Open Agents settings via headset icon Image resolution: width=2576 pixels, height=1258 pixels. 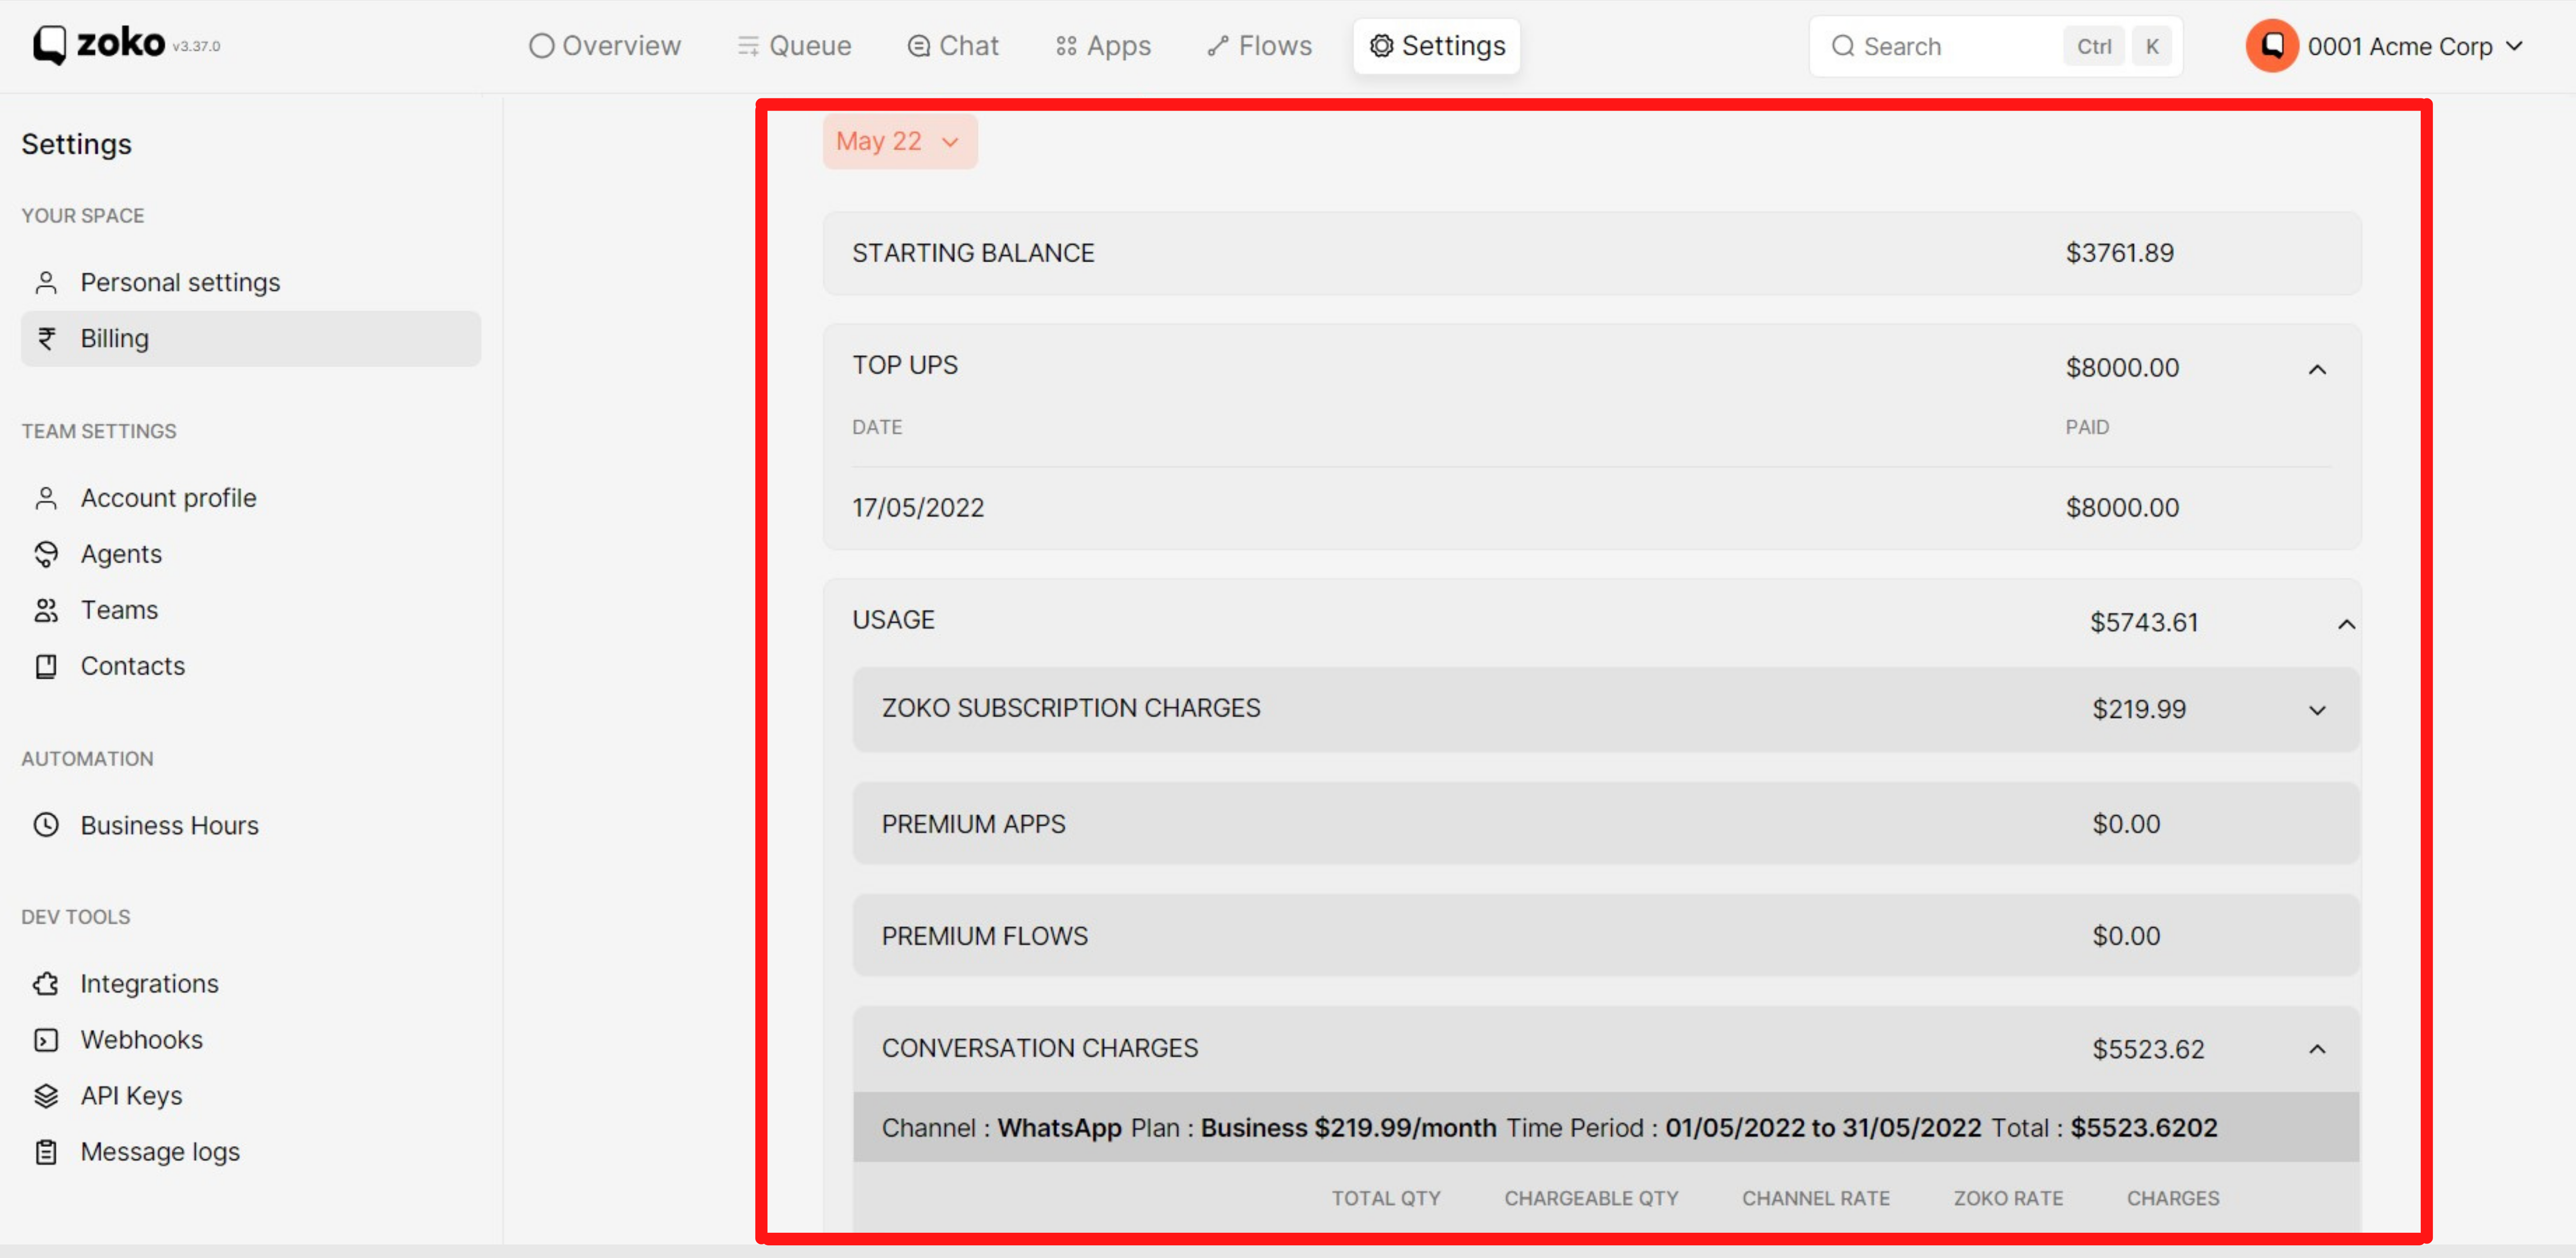(x=46, y=554)
